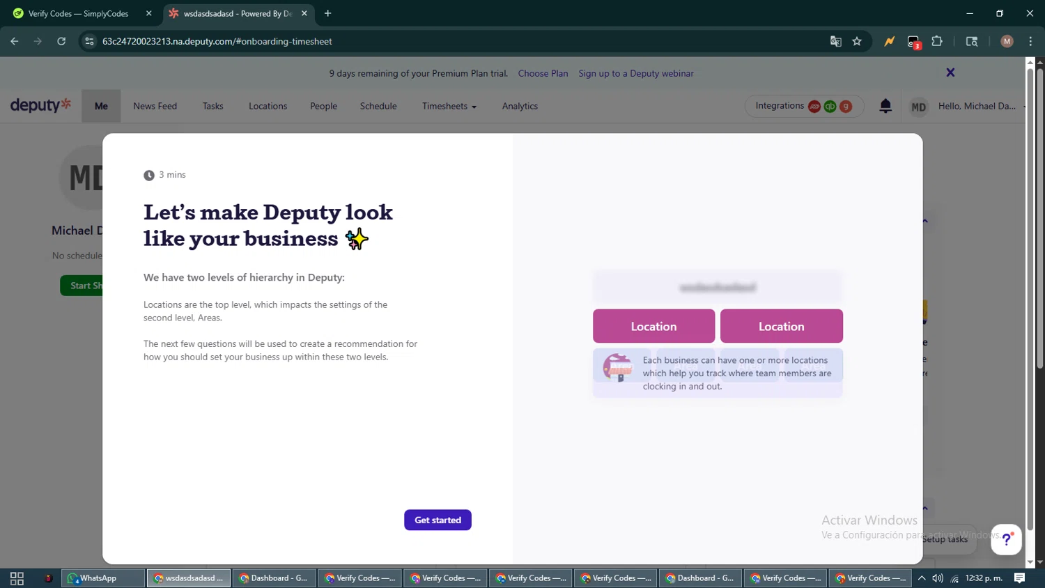Open Analytics
Image resolution: width=1045 pixels, height=588 pixels.
520,107
